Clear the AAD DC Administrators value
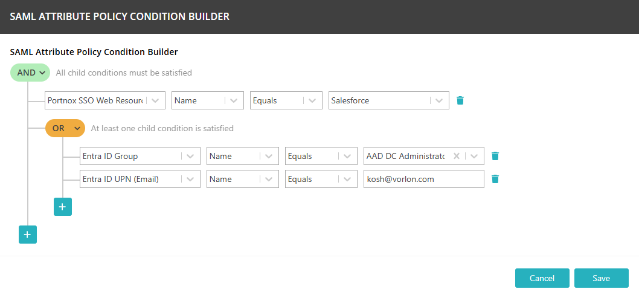Image resolution: width=639 pixels, height=295 pixels. (x=457, y=156)
